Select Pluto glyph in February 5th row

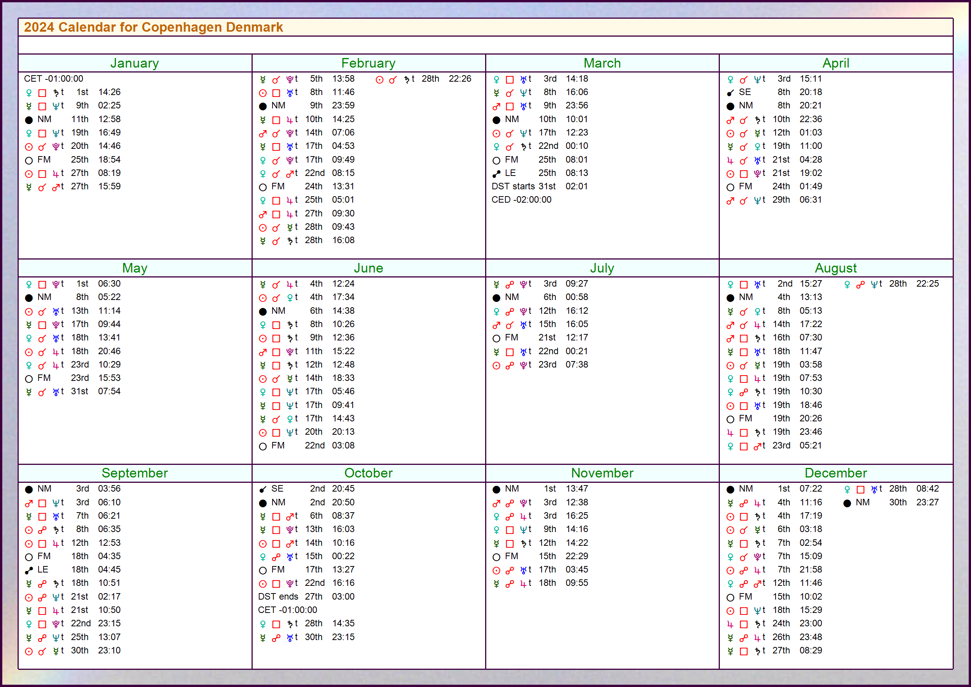290,79
